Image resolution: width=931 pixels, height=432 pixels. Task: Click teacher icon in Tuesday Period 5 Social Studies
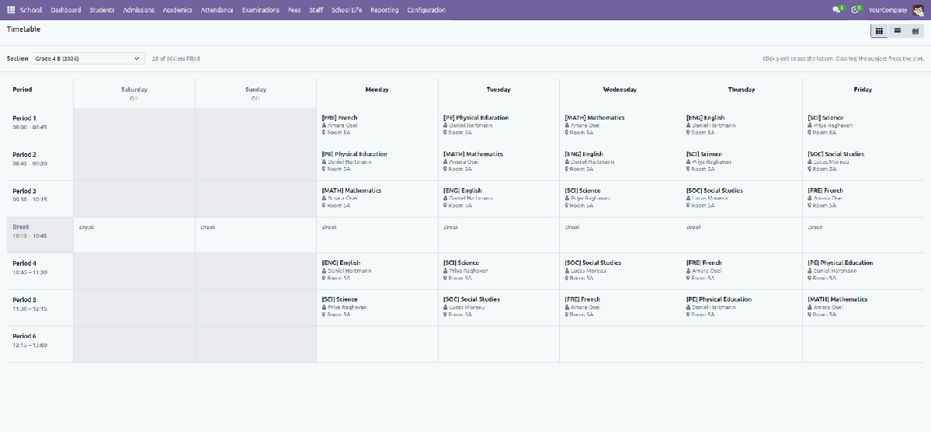pyautogui.click(x=446, y=307)
